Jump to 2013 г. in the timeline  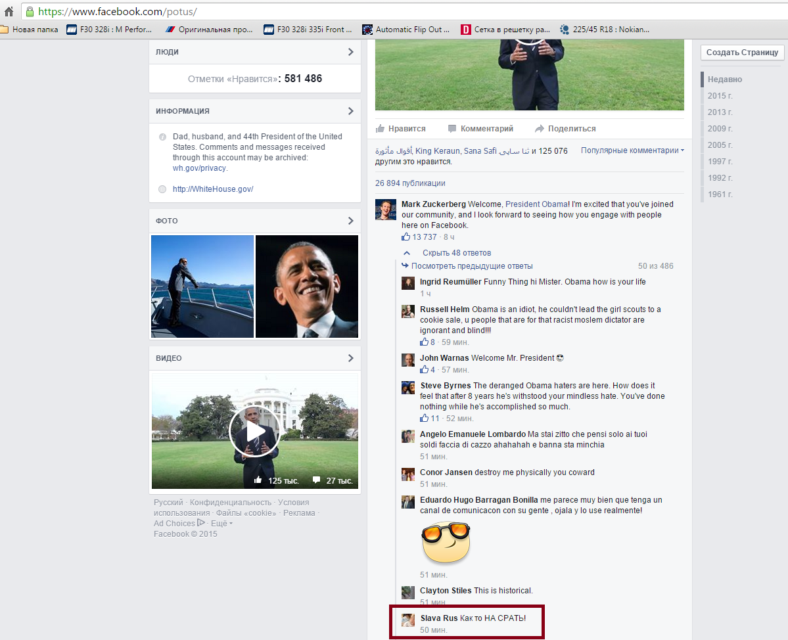click(x=720, y=112)
